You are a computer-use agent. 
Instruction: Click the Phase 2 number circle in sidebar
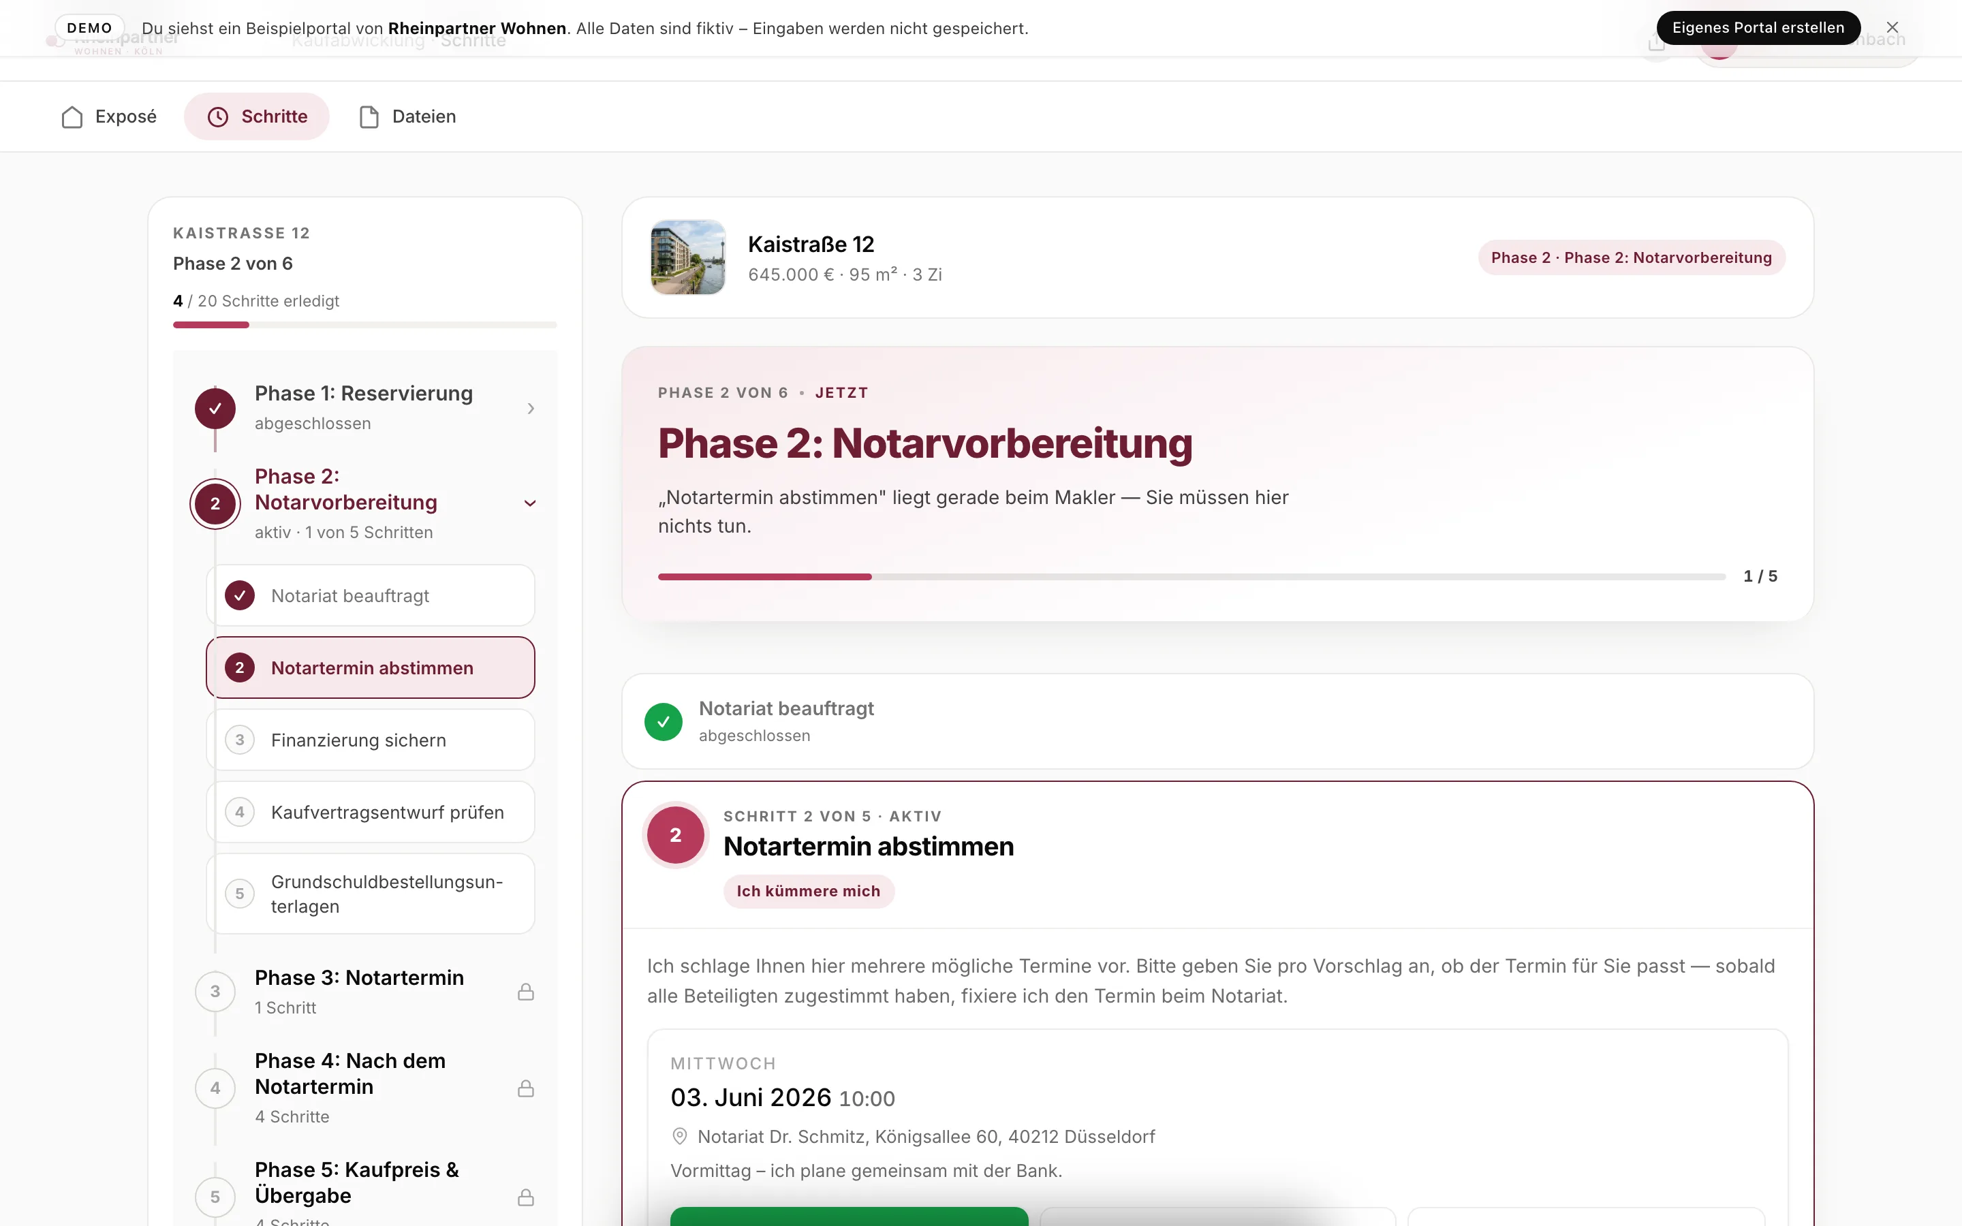tap(215, 503)
